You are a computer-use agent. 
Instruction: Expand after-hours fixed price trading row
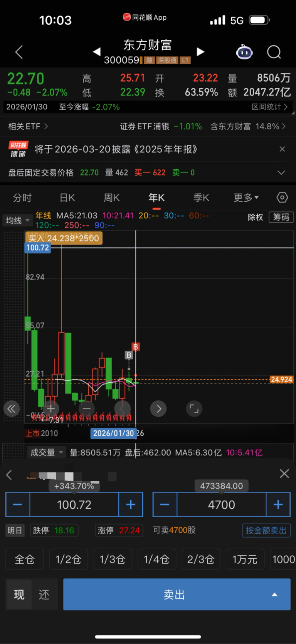(x=281, y=172)
